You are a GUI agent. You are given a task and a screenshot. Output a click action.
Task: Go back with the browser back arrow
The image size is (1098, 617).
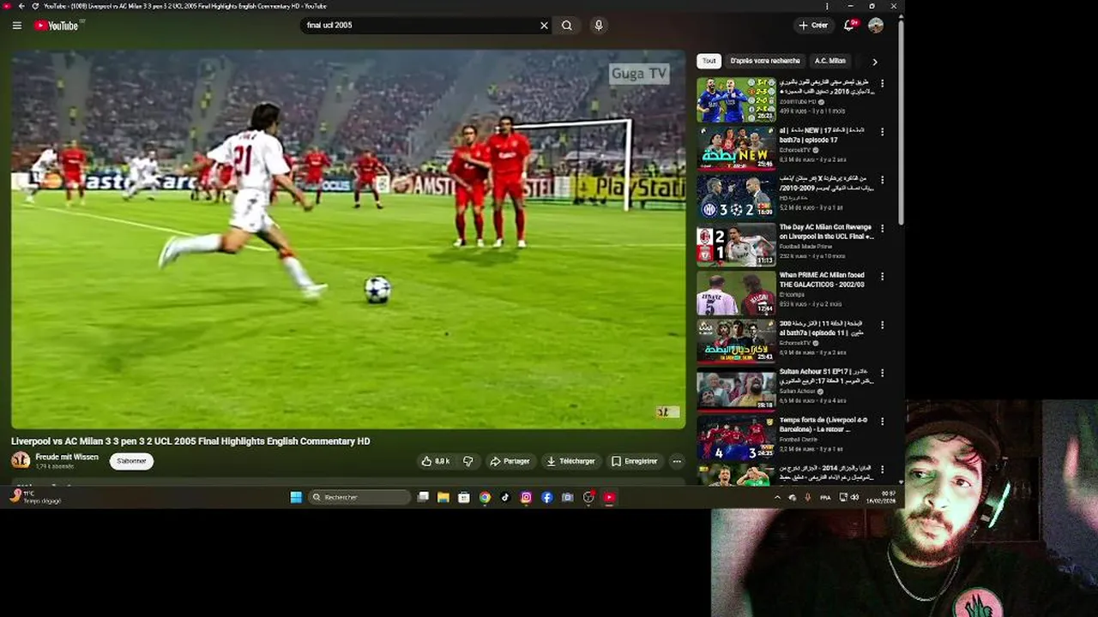[21, 6]
